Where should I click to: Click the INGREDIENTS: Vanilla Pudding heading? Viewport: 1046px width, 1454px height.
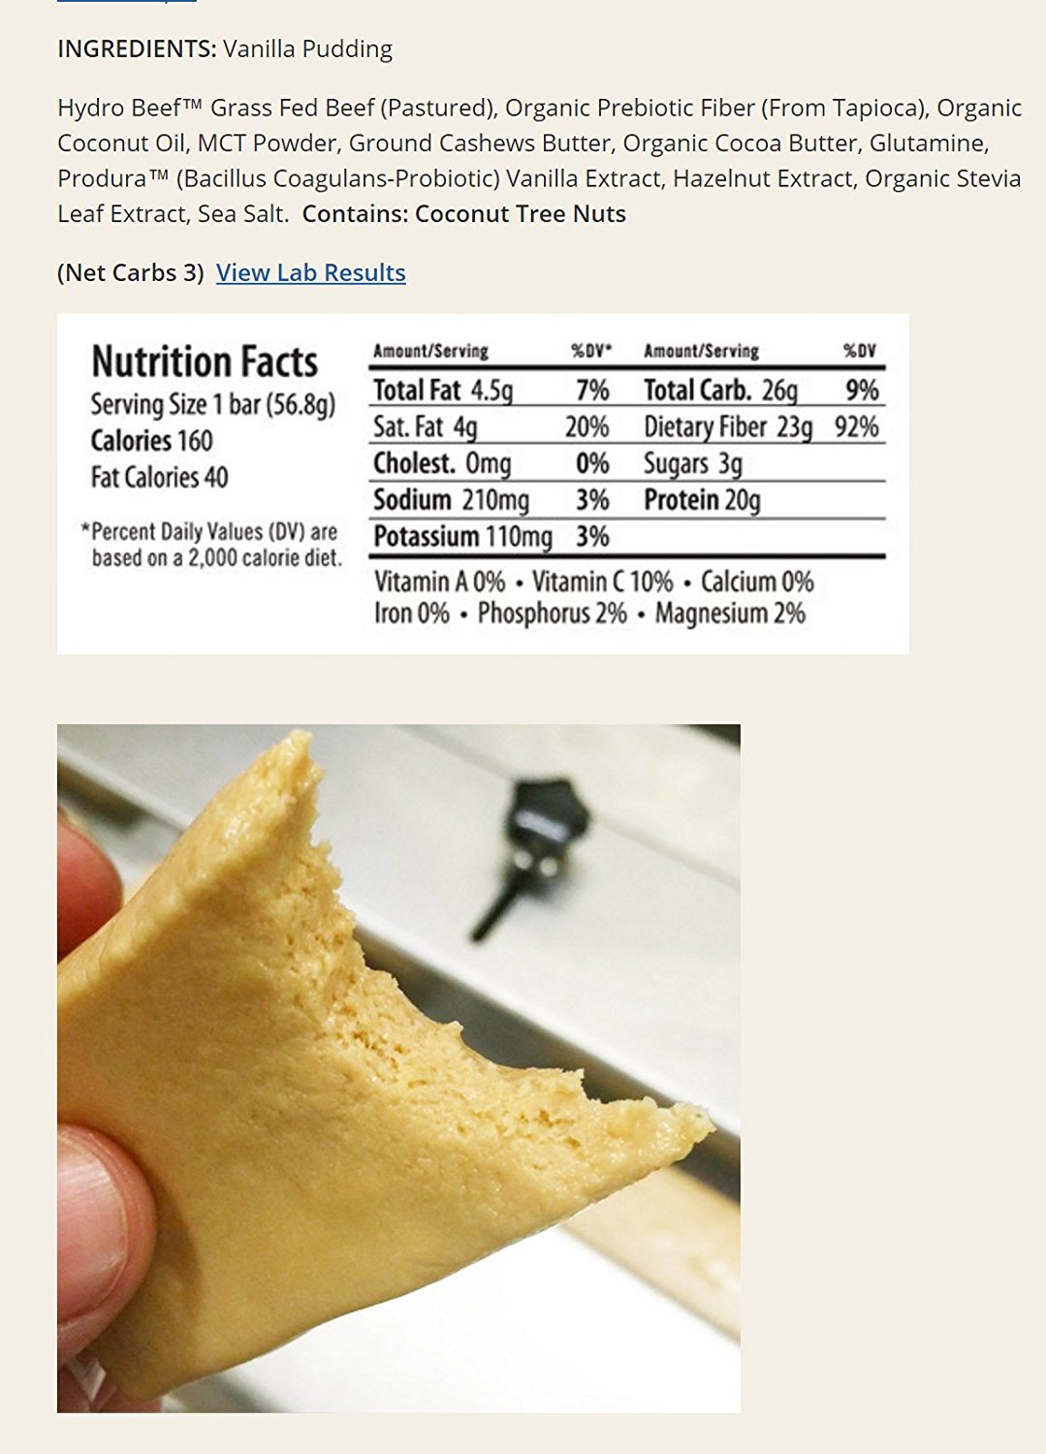click(x=225, y=49)
